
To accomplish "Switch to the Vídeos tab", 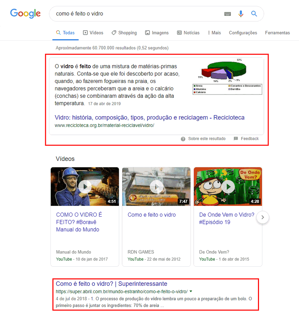I will click(93, 33).
